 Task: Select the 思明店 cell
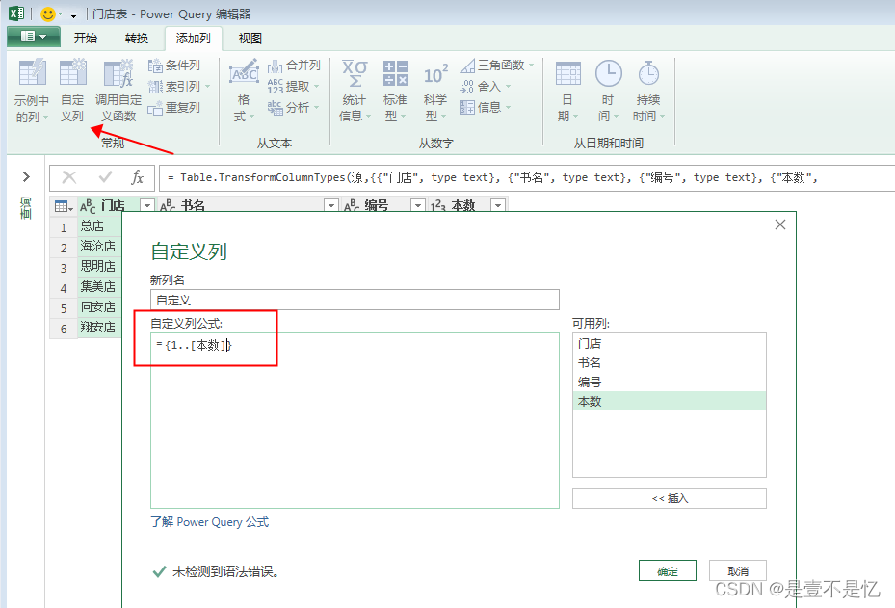pyautogui.click(x=99, y=267)
